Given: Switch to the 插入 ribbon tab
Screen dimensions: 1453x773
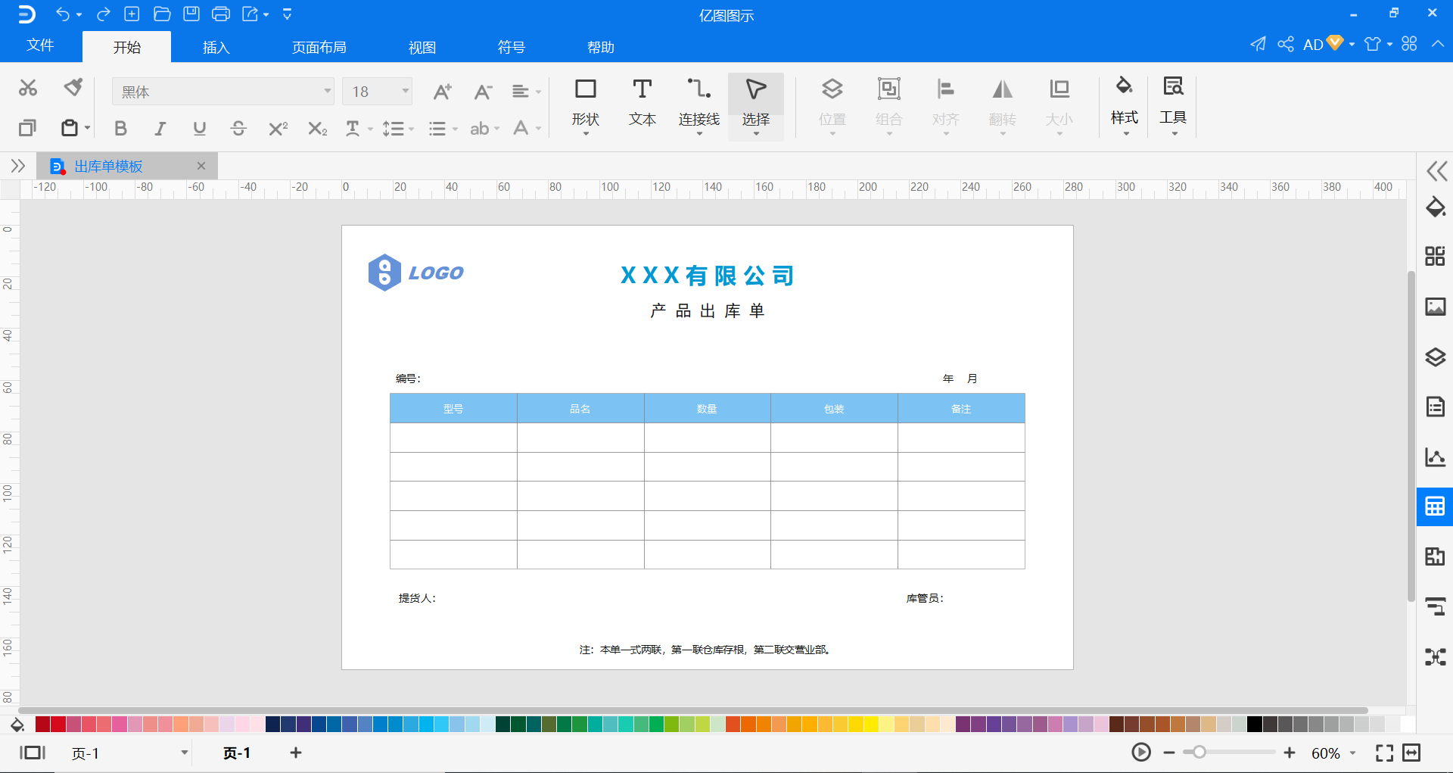Looking at the screenshot, I should tap(216, 47).
